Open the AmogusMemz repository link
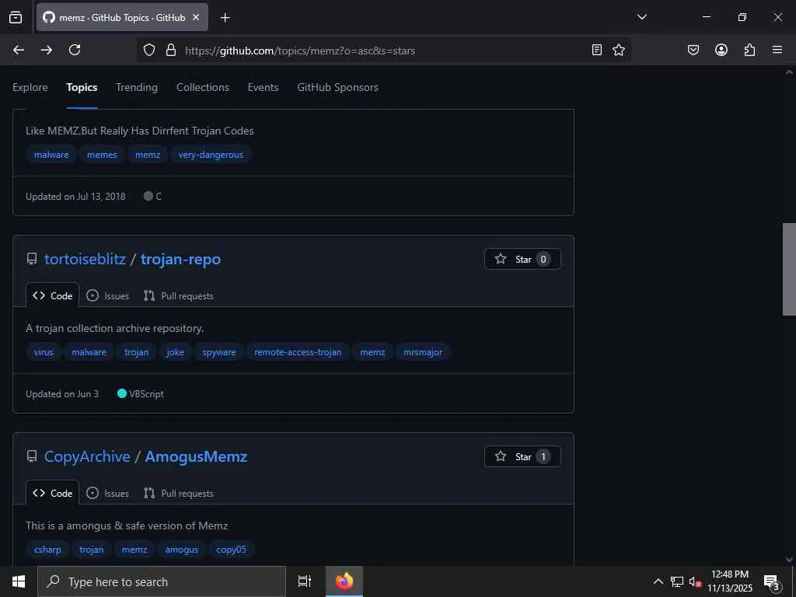The height and width of the screenshot is (597, 796). [x=196, y=456]
